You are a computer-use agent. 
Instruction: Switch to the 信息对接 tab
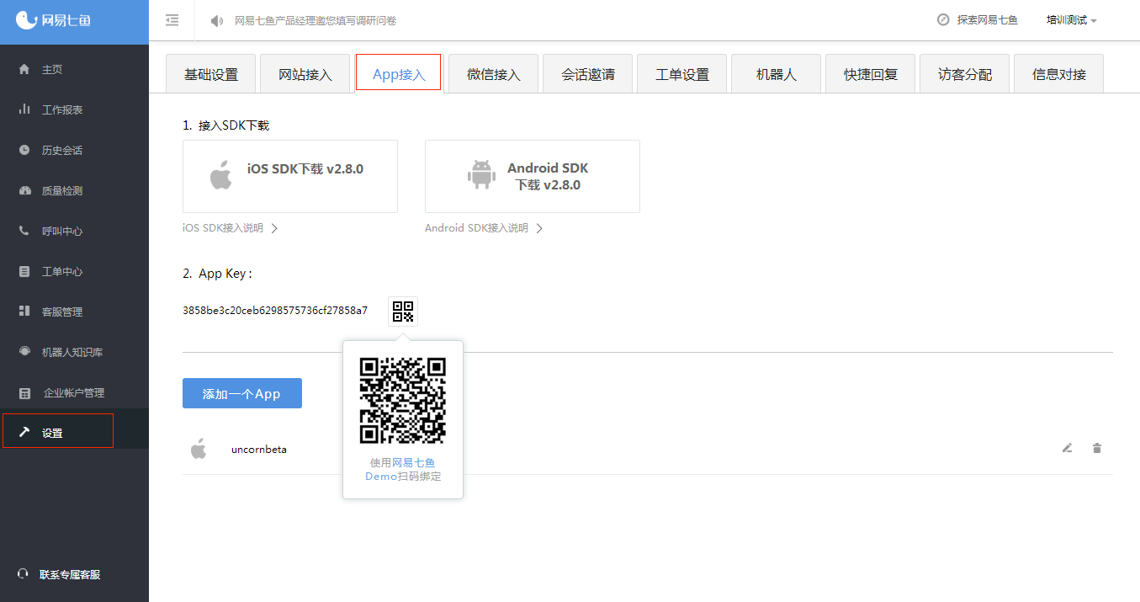pyautogui.click(x=1059, y=73)
